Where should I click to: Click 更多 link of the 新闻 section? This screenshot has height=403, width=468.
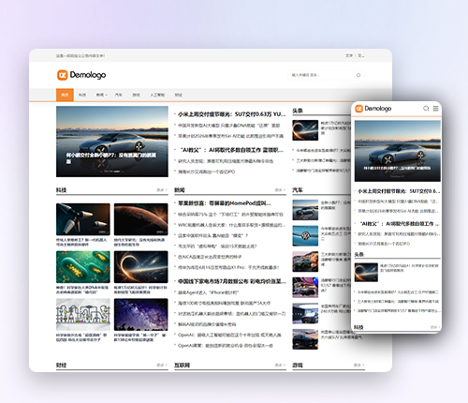(x=280, y=190)
